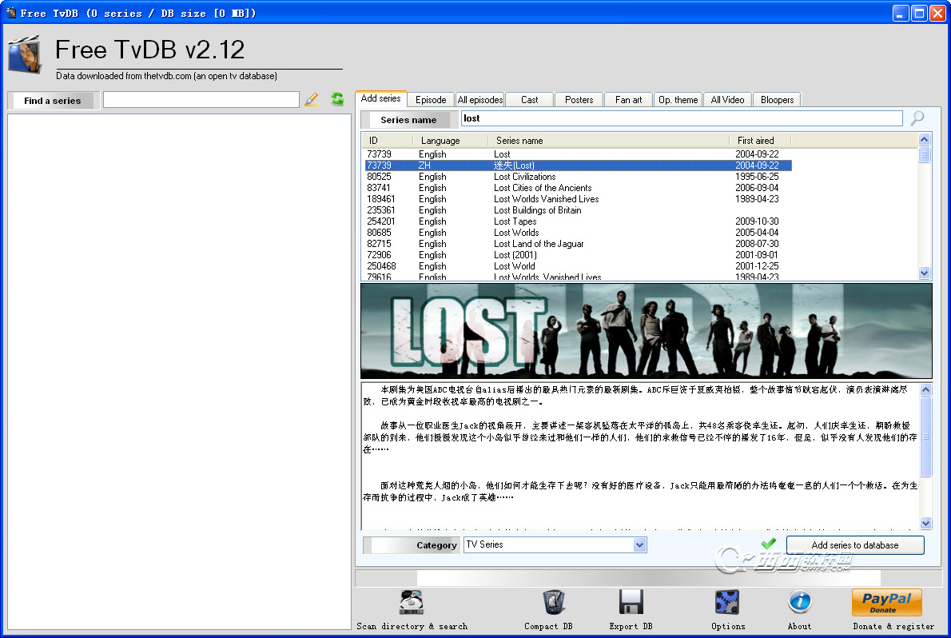Select Lost Cities of the Ancients row
Viewport: 951px width, 638px height.
(578, 188)
